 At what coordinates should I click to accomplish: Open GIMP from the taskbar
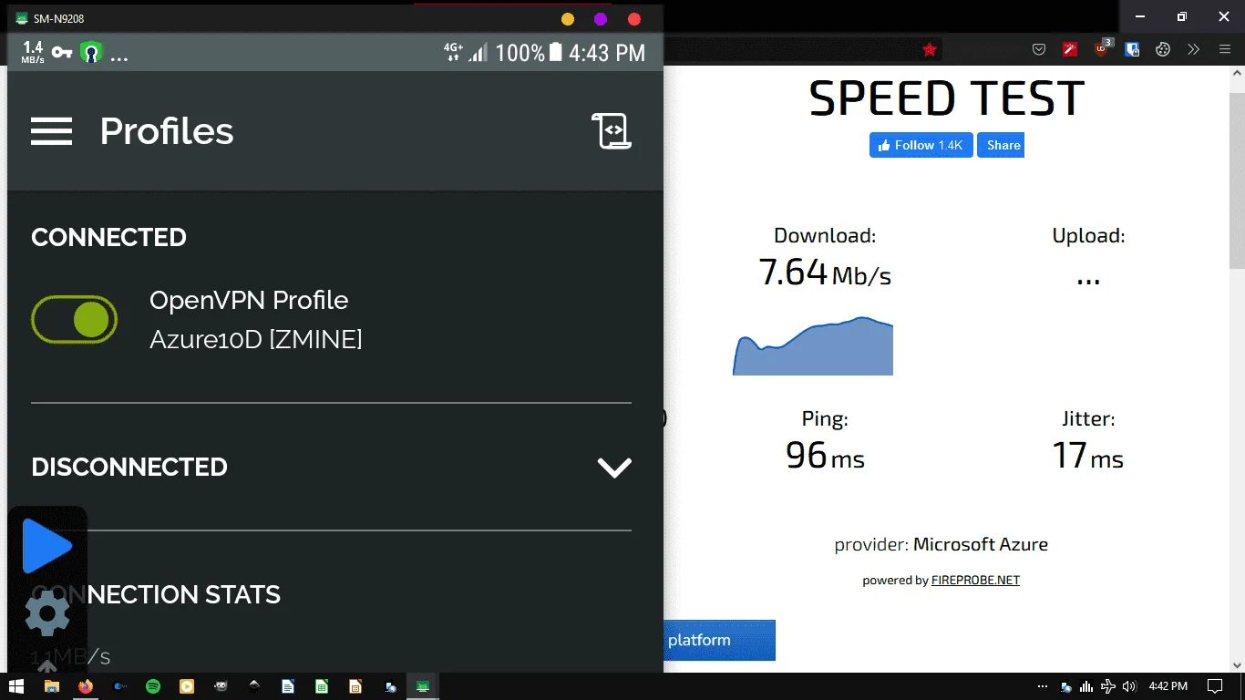click(221, 686)
